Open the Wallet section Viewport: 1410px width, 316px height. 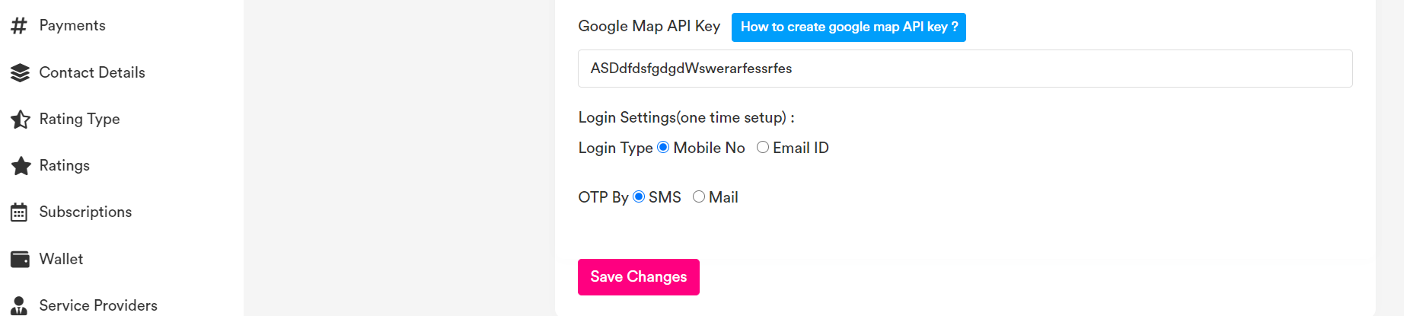61,260
